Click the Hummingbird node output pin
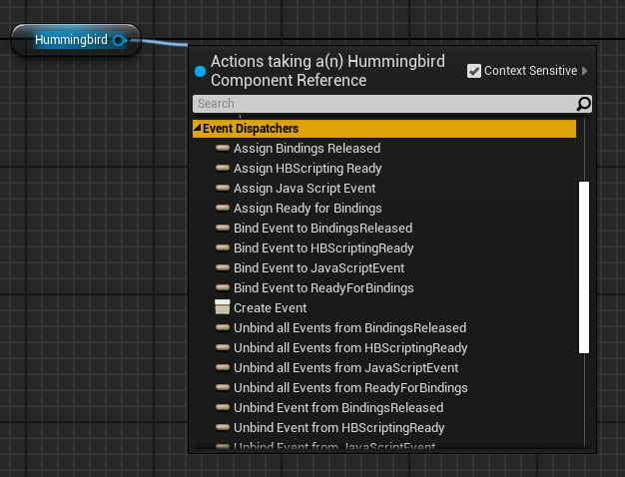Image resolution: width=625 pixels, height=477 pixels. pyautogui.click(x=119, y=40)
